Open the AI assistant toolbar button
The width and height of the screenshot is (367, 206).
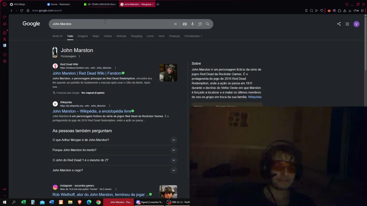click(x=356, y=11)
